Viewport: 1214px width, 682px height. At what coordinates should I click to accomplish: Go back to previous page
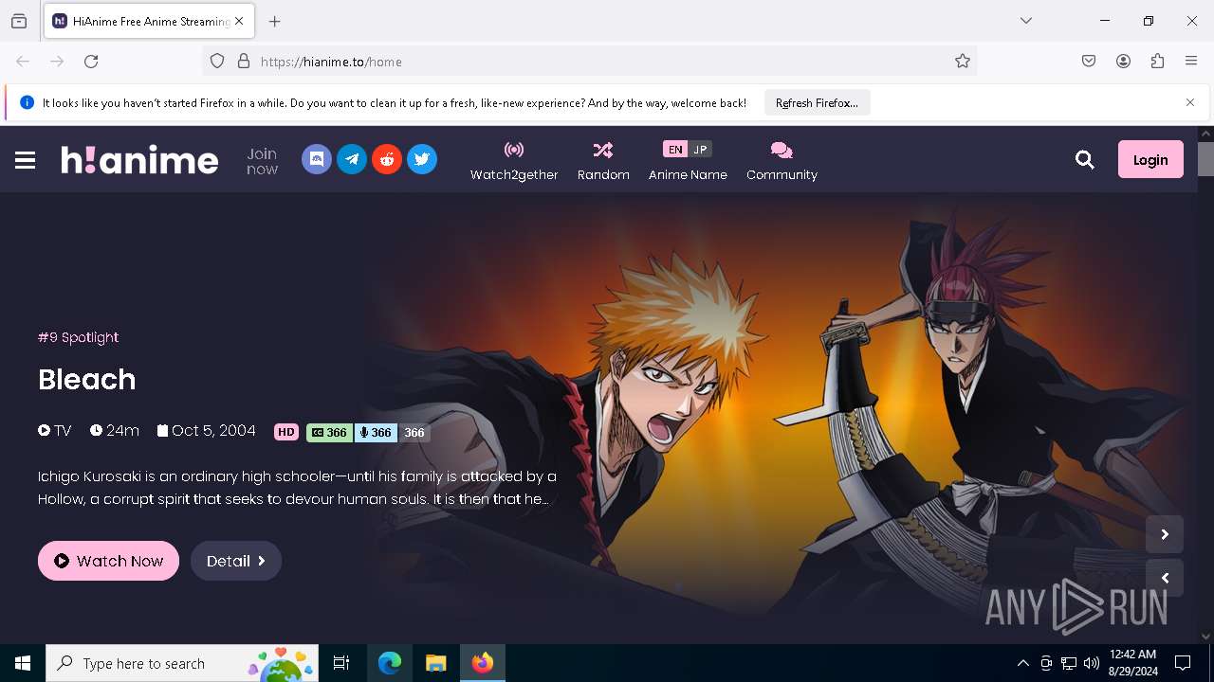(23, 62)
